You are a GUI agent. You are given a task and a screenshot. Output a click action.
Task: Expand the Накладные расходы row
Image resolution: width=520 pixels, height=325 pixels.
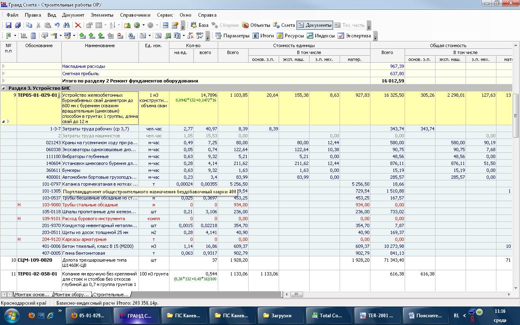(4, 66)
